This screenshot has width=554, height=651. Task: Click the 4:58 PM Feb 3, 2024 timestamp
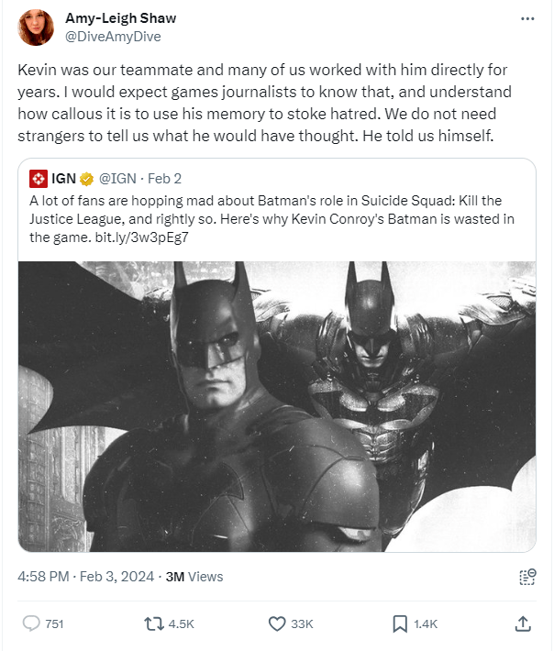pyautogui.click(x=85, y=577)
